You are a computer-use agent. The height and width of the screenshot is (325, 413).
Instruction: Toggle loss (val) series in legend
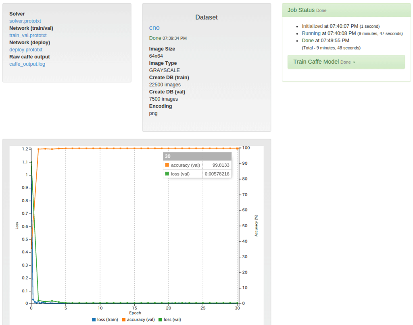coord(170,319)
